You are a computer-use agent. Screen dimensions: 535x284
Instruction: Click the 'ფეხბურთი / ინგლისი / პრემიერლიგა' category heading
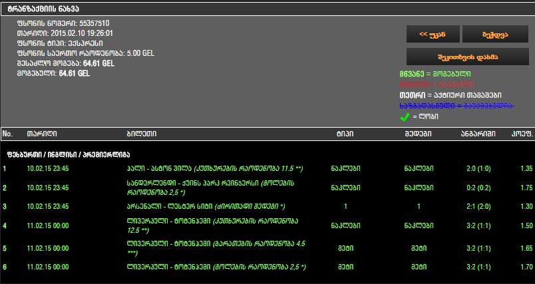coord(69,154)
